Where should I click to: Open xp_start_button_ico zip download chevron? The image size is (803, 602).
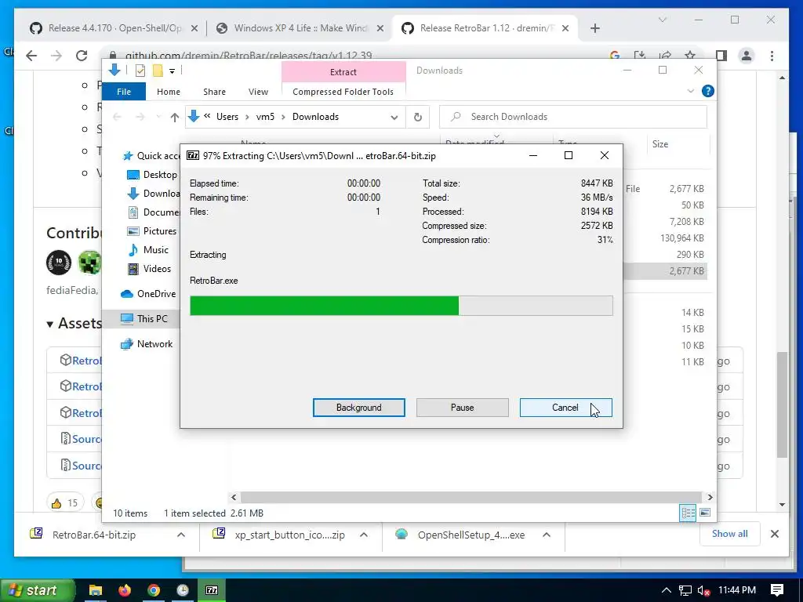364,535
